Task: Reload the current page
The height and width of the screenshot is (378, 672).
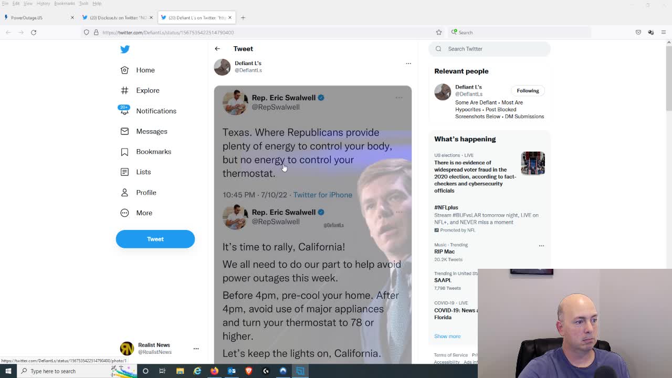Action: [x=34, y=33]
